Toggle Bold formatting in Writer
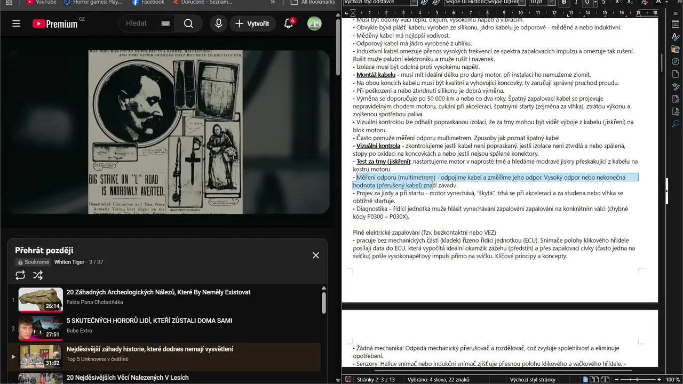 [563, 3]
